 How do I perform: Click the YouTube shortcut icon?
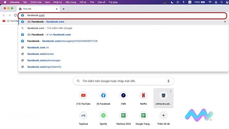coord(83,95)
